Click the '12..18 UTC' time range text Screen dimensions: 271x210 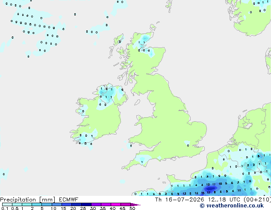224,200
